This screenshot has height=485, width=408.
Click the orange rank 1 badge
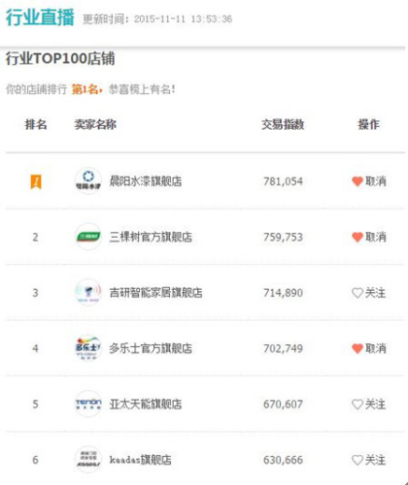pyautogui.click(x=36, y=181)
